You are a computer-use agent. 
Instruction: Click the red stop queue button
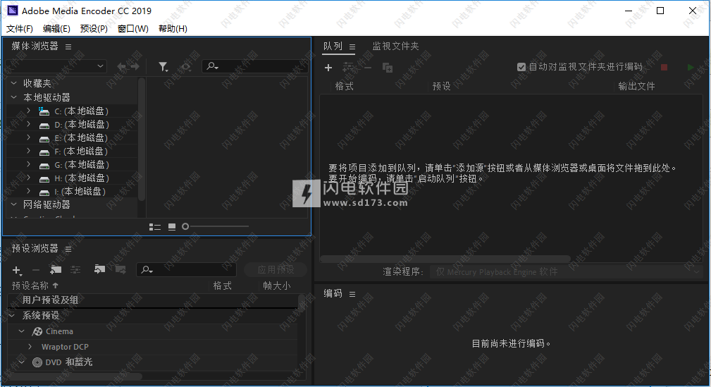tap(664, 67)
